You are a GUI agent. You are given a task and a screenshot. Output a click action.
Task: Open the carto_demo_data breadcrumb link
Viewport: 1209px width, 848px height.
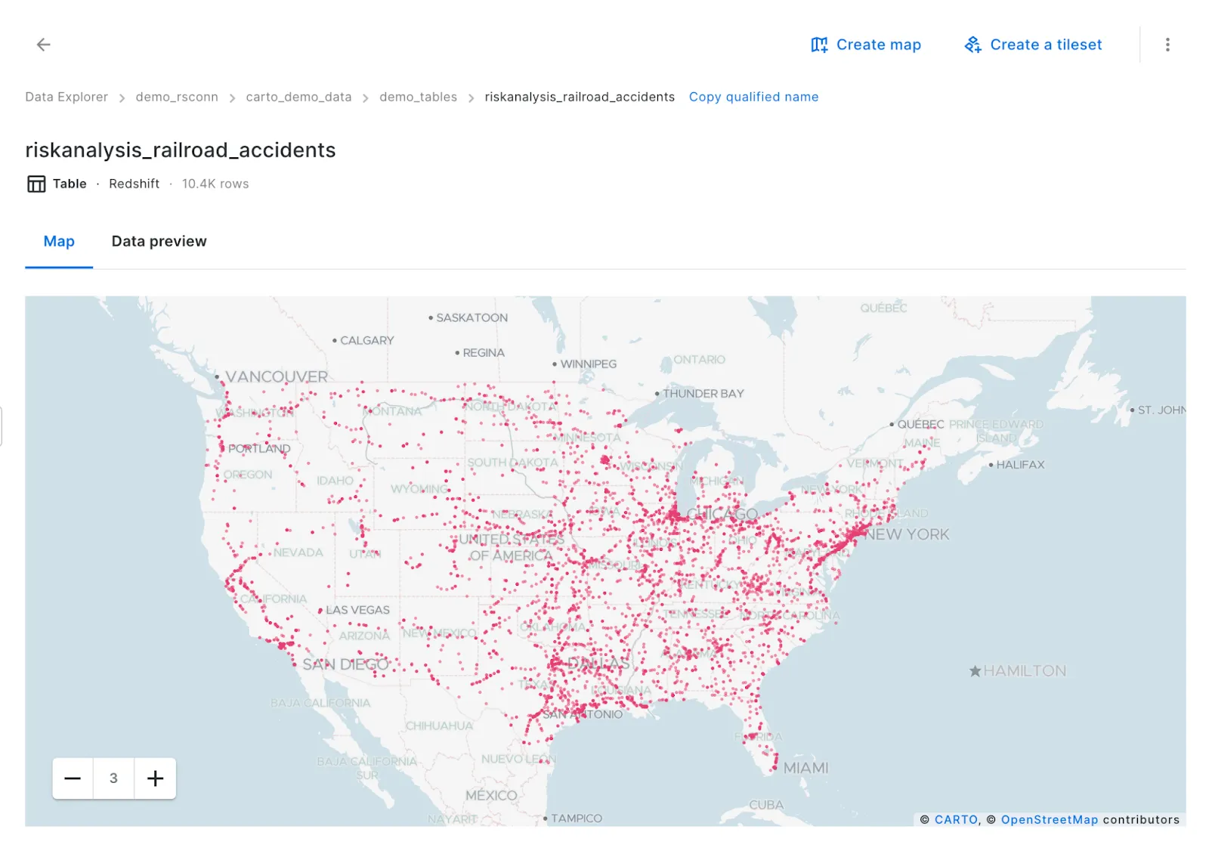tap(298, 97)
